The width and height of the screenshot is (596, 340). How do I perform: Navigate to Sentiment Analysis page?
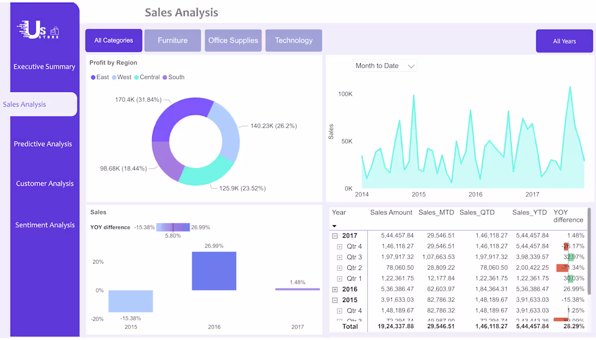[x=45, y=225]
